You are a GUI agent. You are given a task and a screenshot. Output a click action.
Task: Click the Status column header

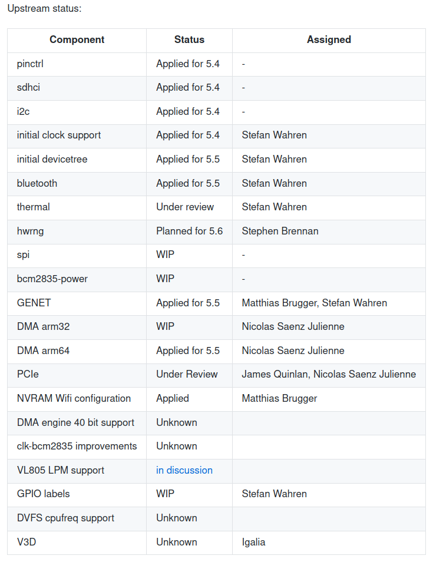pyautogui.click(x=189, y=40)
